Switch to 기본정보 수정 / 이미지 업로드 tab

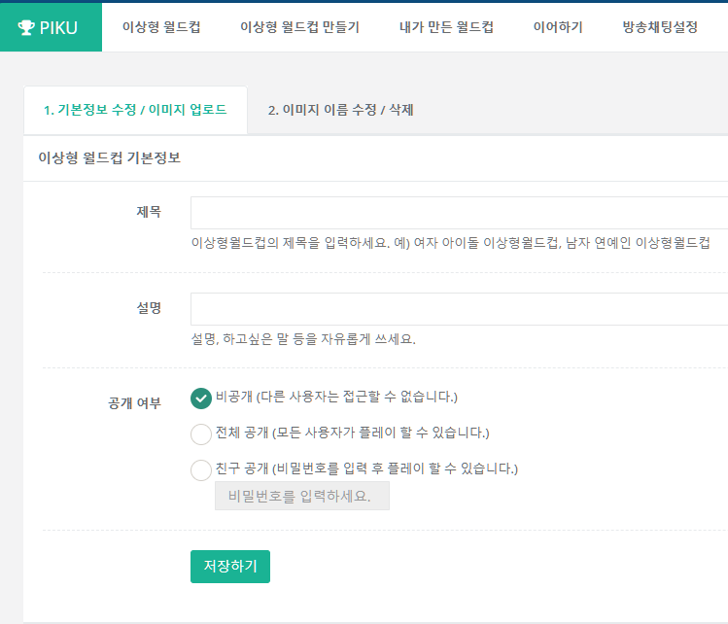coord(135,110)
